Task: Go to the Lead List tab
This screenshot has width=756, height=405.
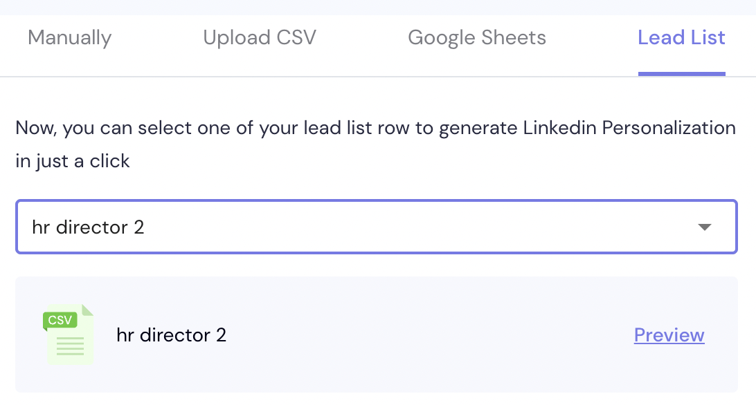Action: [x=681, y=37]
